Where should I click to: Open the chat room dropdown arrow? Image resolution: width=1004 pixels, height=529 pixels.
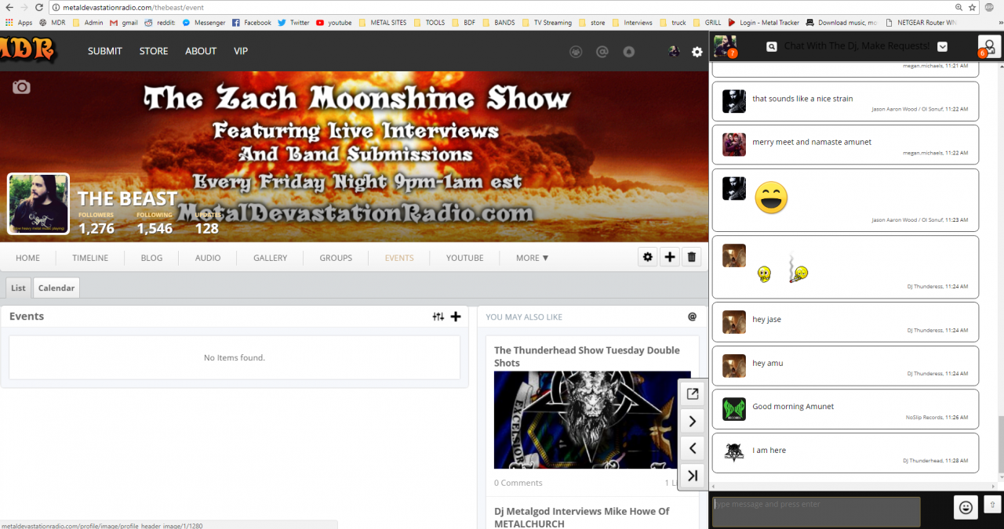[942, 47]
